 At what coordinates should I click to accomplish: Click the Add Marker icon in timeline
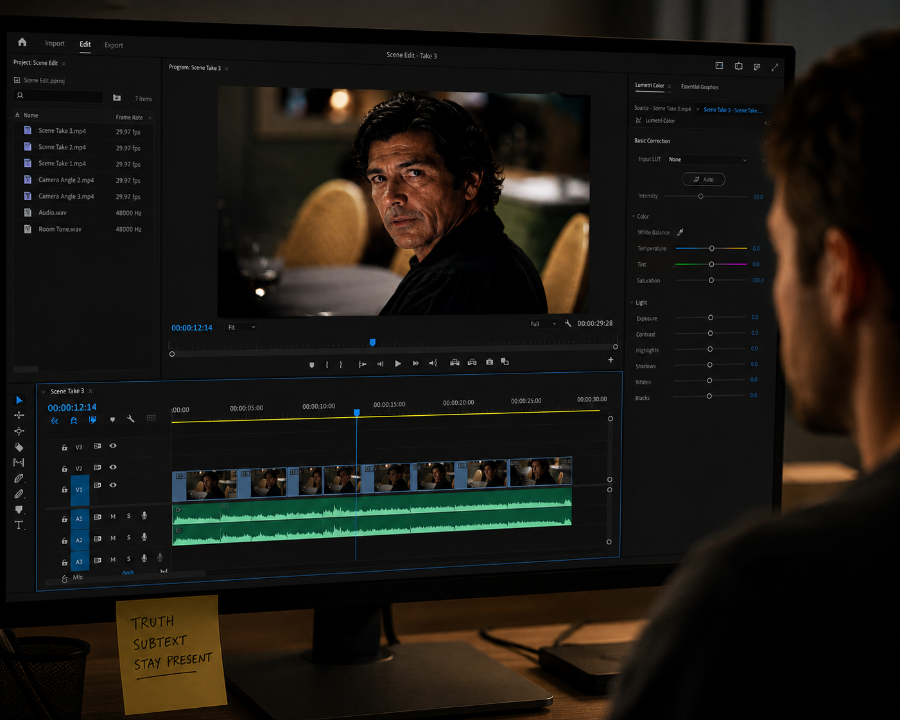click(x=112, y=420)
